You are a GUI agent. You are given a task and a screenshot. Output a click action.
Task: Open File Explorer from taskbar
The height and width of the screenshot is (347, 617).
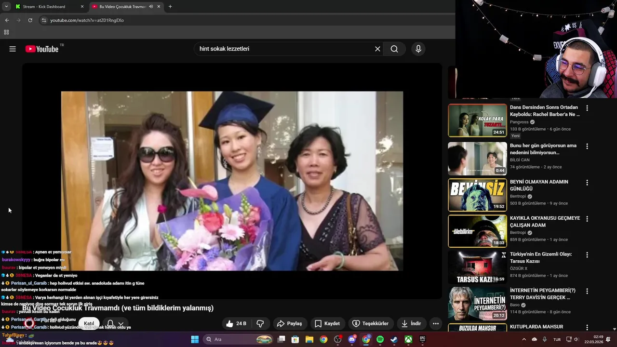point(309,340)
